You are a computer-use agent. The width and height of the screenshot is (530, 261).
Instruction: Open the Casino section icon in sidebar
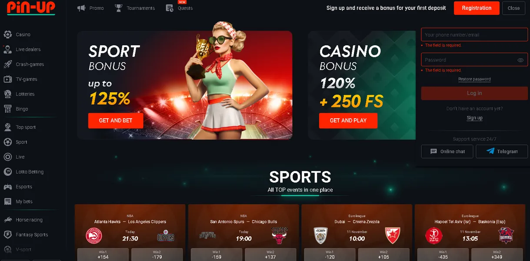[x=7, y=34]
